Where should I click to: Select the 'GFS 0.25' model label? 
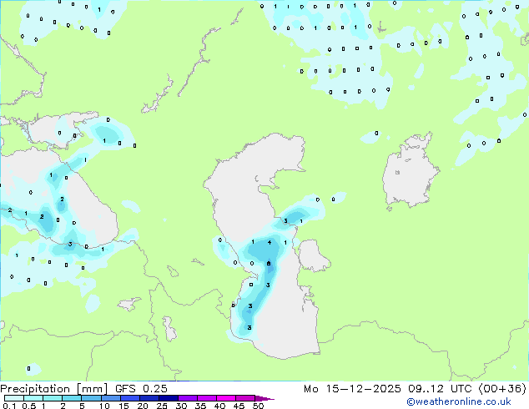click(x=141, y=389)
